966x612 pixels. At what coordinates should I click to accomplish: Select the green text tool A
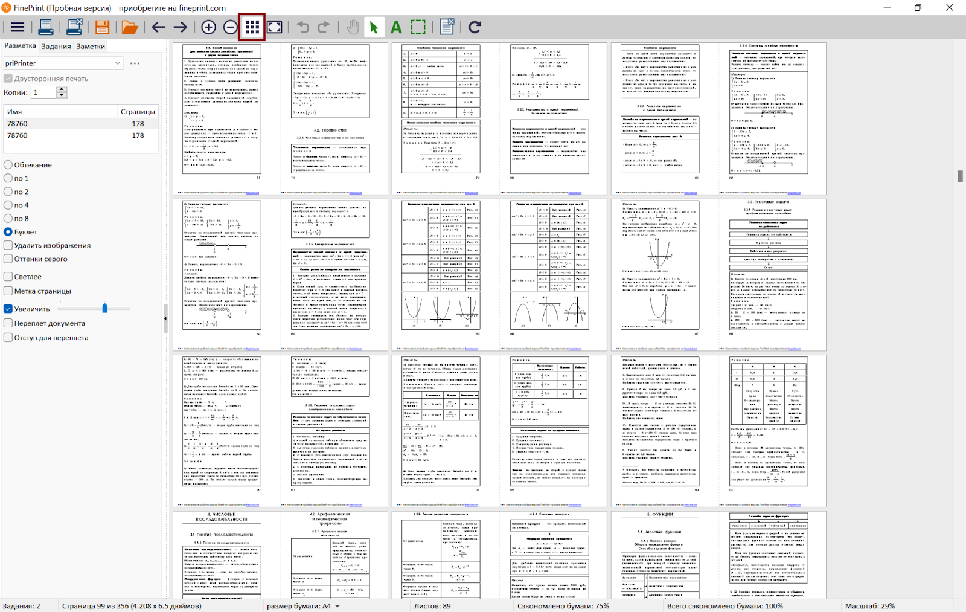(396, 27)
